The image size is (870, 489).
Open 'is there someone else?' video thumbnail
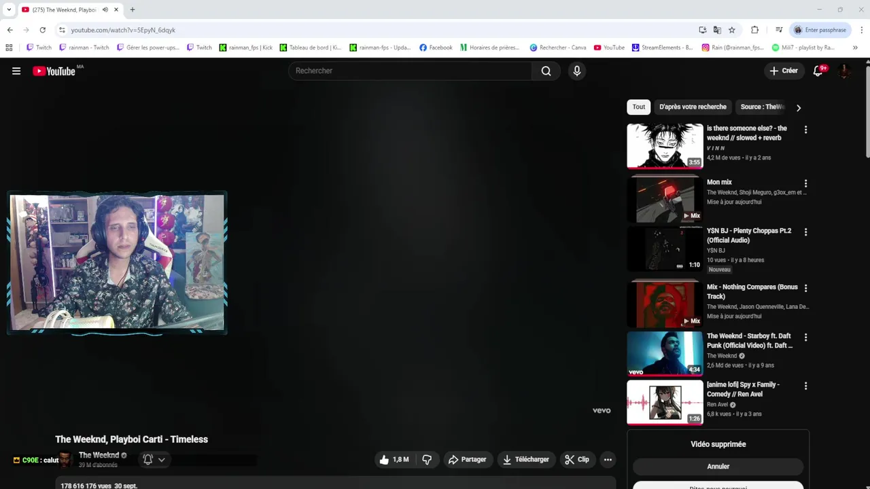[665, 145]
